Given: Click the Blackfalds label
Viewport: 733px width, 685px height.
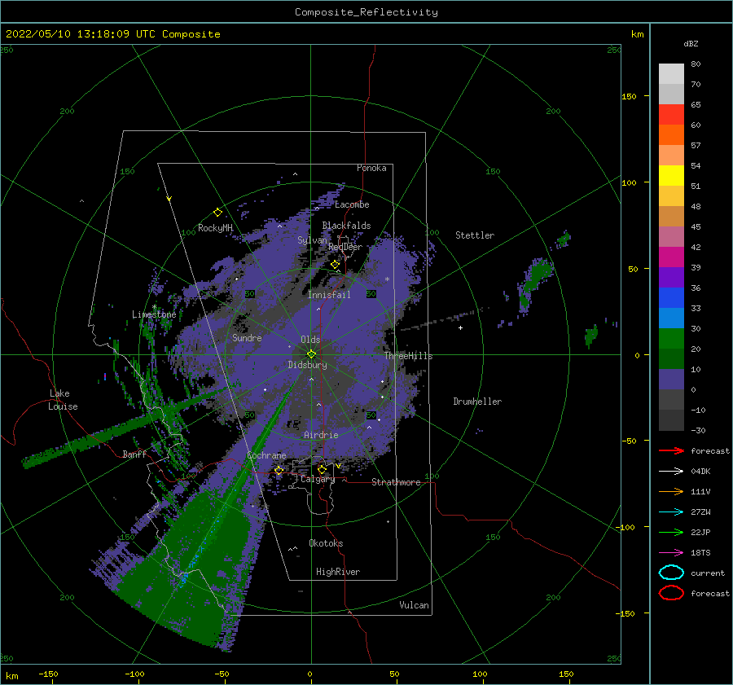Looking at the screenshot, I should click(x=346, y=226).
